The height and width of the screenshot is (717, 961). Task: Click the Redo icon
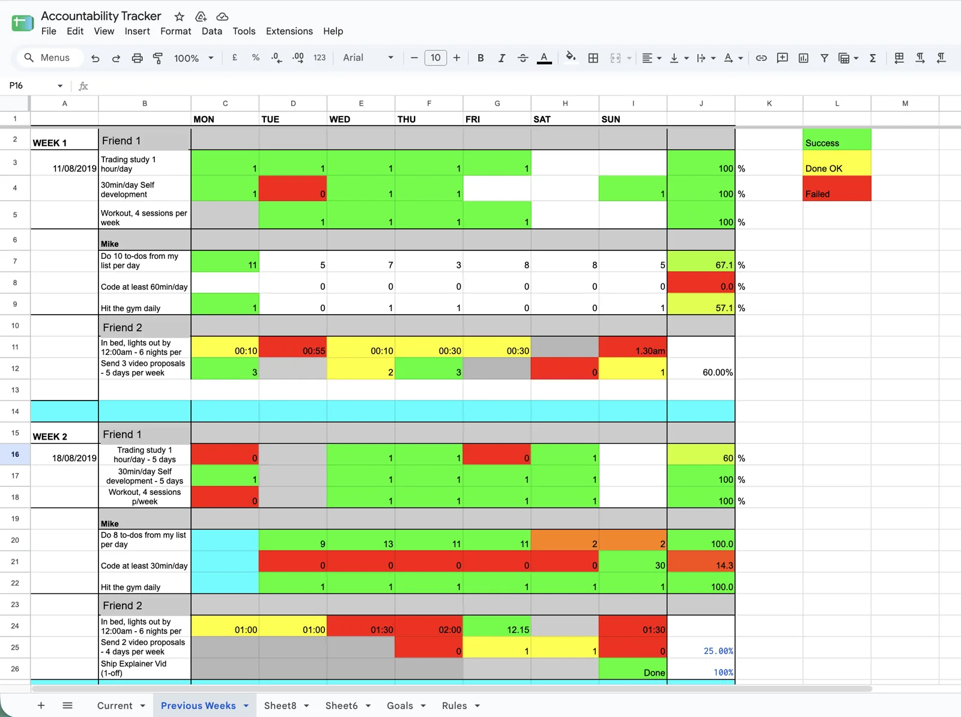point(116,58)
